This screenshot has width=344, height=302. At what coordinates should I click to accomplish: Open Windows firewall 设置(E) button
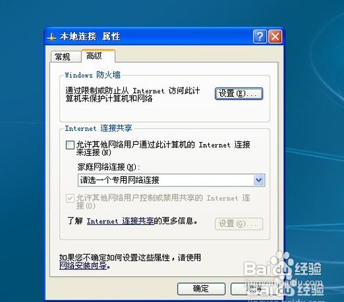tap(239, 93)
